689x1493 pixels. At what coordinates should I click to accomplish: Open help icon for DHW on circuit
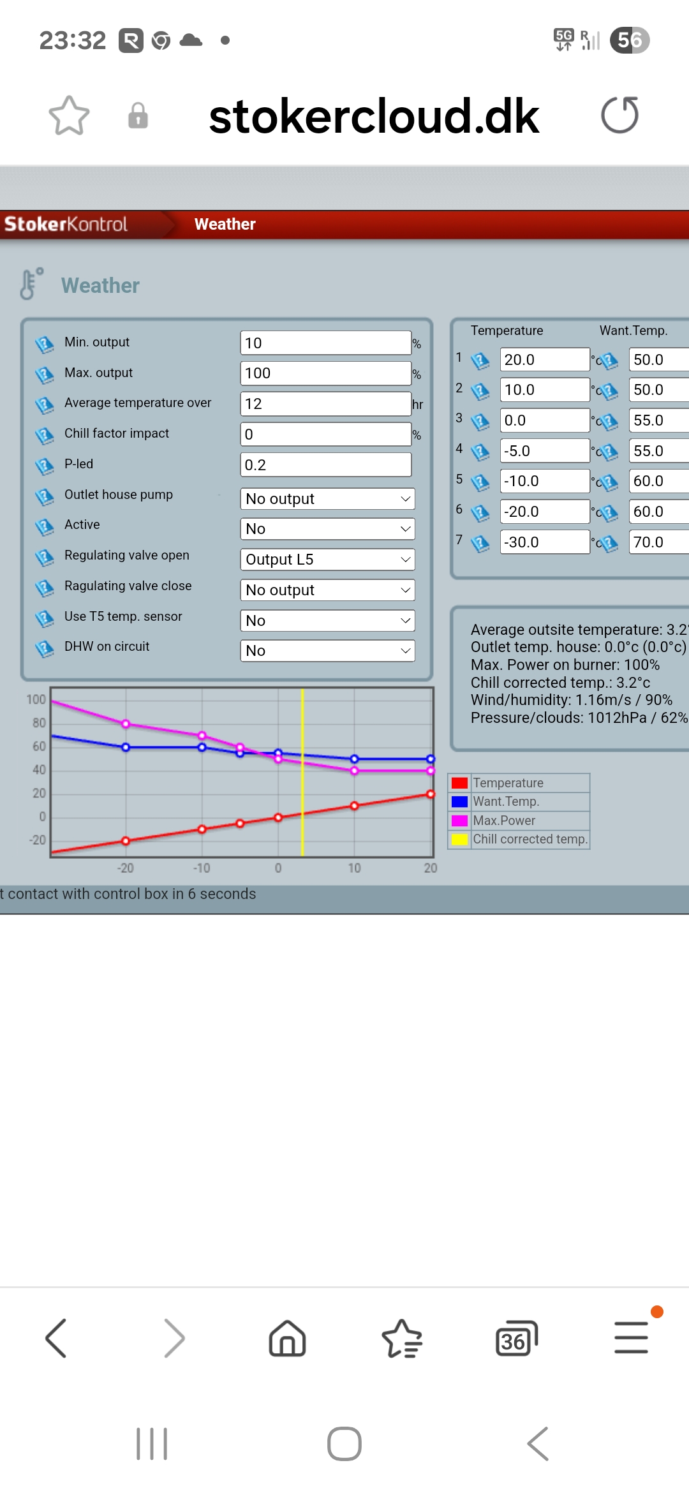[x=44, y=649]
